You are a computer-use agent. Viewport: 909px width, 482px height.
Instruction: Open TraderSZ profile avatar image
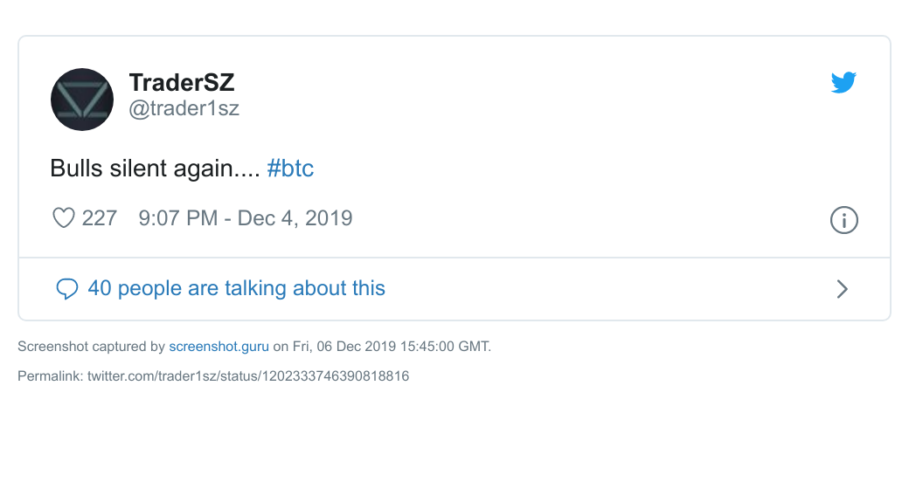pyautogui.click(x=82, y=100)
